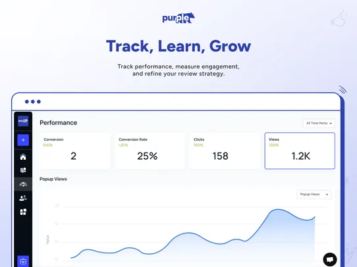Expand the All Time Period dropdown

click(x=319, y=123)
